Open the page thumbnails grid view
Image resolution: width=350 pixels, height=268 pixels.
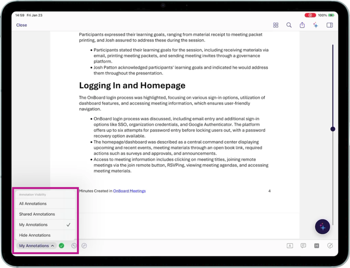point(276,25)
